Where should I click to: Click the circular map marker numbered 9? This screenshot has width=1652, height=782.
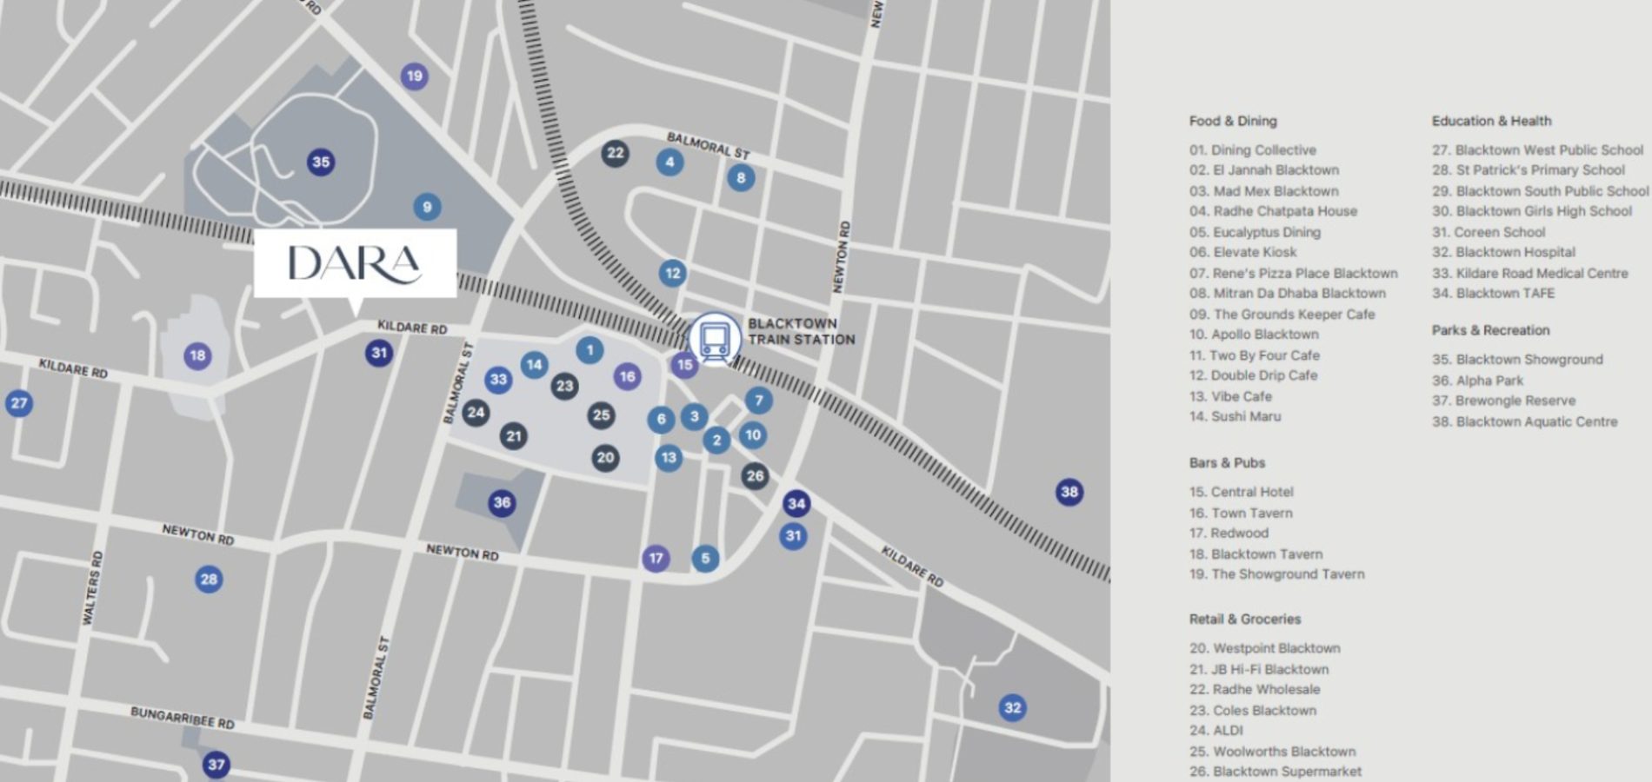tap(426, 207)
